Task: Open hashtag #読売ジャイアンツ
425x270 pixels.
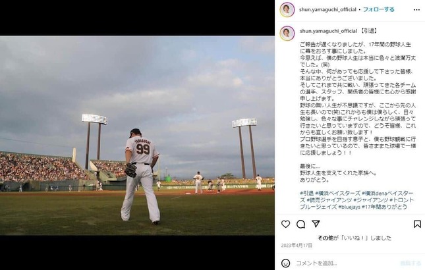Action: [x=329, y=200]
